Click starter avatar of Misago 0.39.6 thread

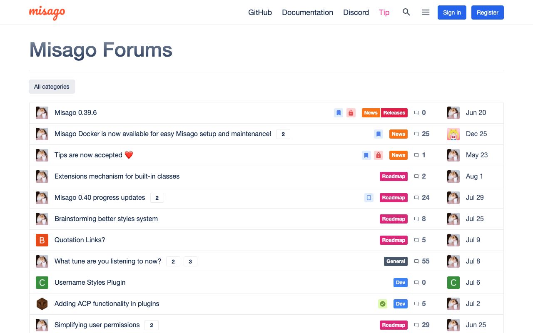point(42,113)
